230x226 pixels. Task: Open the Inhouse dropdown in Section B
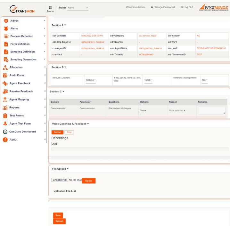[91, 80]
